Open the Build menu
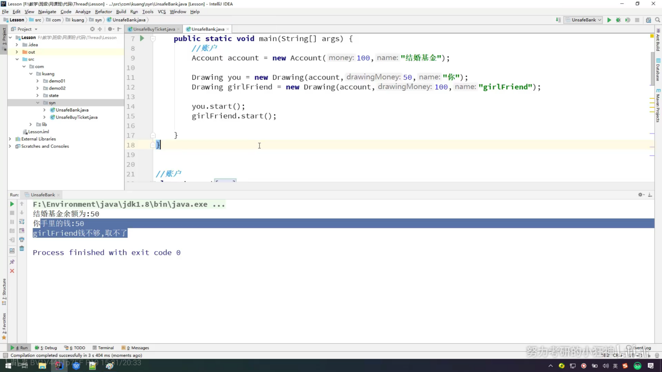This screenshot has height=372, width=662. 121,12
